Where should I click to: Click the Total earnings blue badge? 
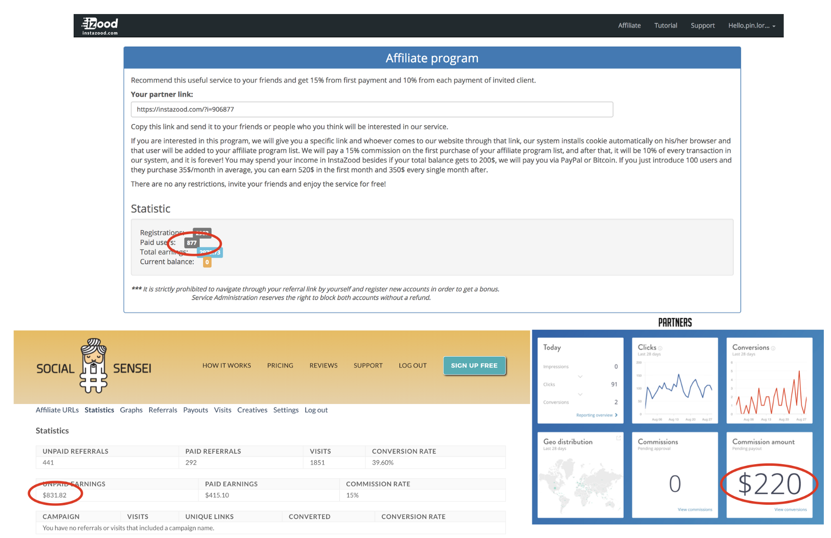pyautogui.click(x=210, y=252)
